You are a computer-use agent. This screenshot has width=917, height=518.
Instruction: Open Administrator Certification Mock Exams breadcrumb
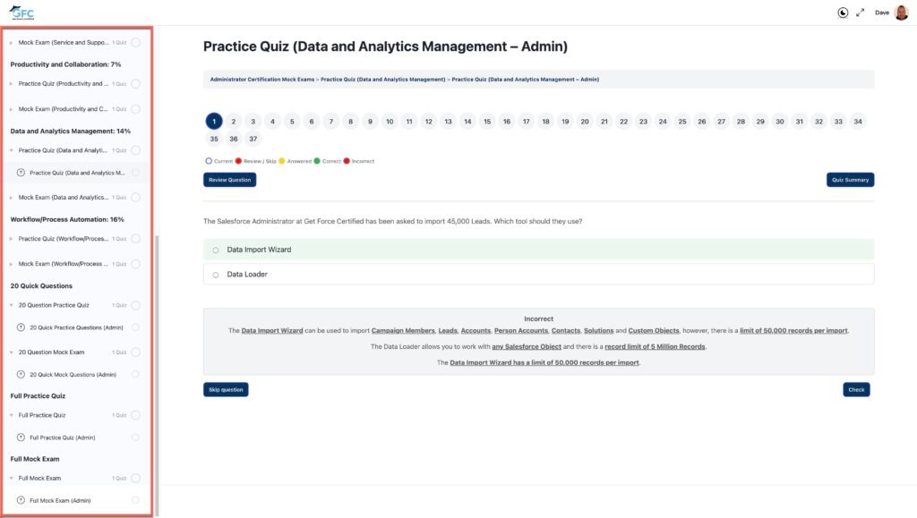262,80
